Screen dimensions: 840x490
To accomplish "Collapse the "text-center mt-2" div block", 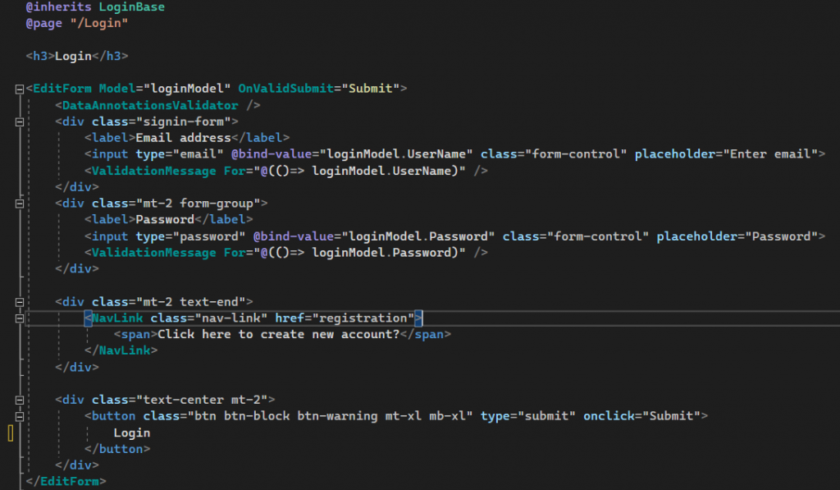I will 20,400.
